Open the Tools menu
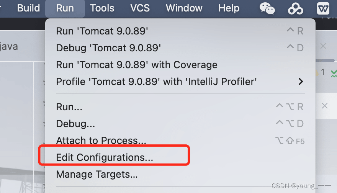337x193 pixels. (x=102, y=8)
